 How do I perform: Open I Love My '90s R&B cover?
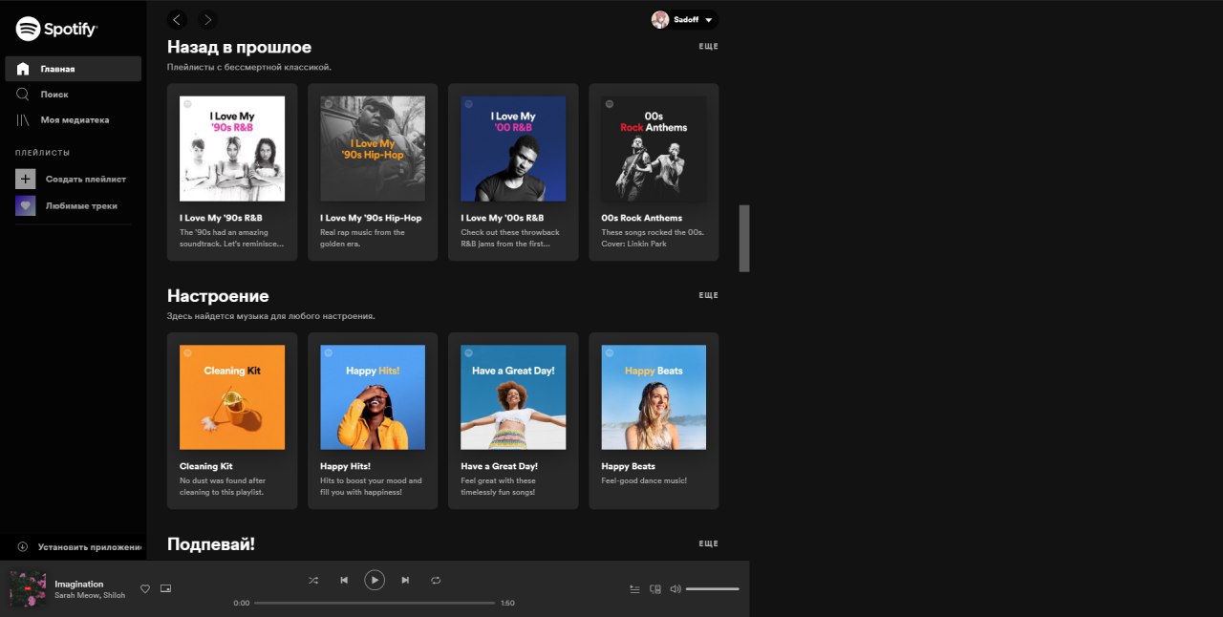pyautogui.click(x=232, y=148)
